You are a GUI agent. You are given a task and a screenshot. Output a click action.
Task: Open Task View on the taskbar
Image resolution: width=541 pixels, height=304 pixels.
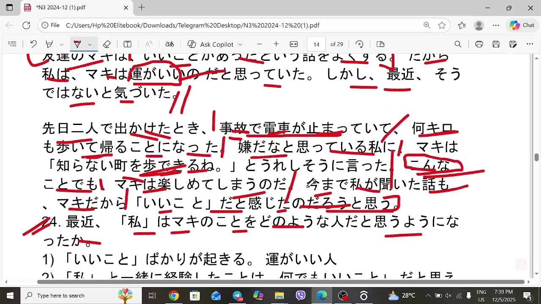point(152,296)
